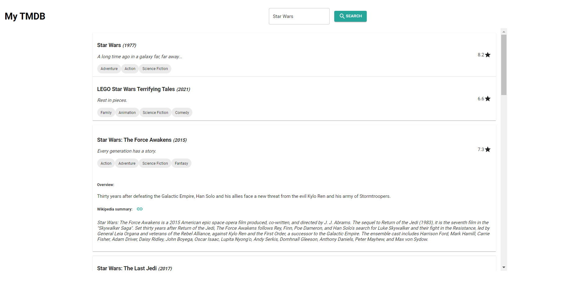Image resolution: width=587 pixels, height=291 pixels.
Task: Click the italic Wikipedia summary paragraph
Action: pyautogui.click(x=294, y=231)
